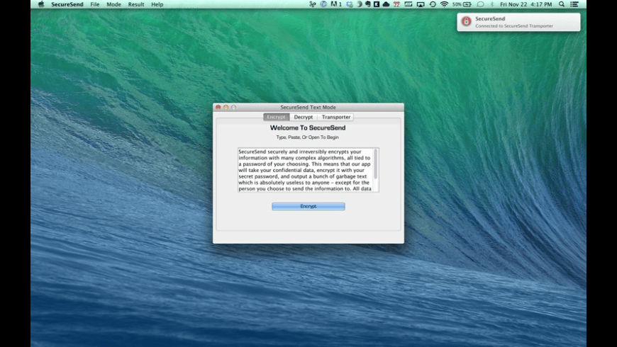Click the blue sync arrows menu bar icon
Image resolution: width=617 pixels, height=347 pixels.
pyautogui.click(x=350, y=4)
